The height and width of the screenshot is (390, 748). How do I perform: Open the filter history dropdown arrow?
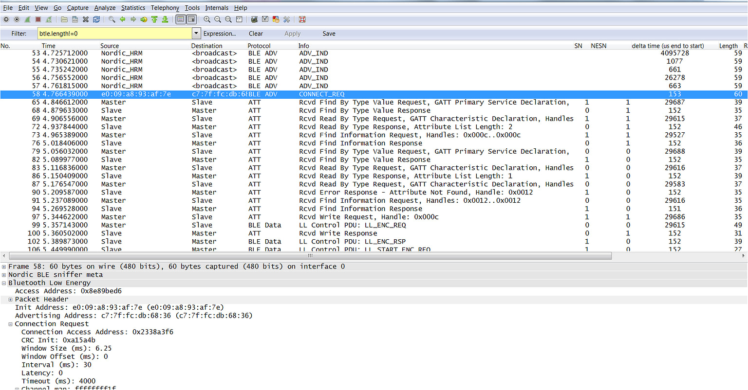point(196,33)
